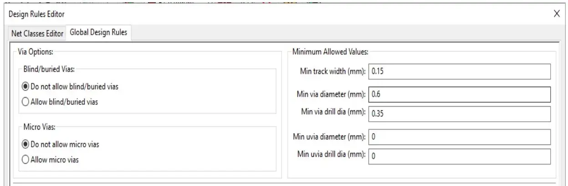Click the "Min uvia diameter (mm):" text label
This screenshot has height=186, width=568.
pos(329,136)
